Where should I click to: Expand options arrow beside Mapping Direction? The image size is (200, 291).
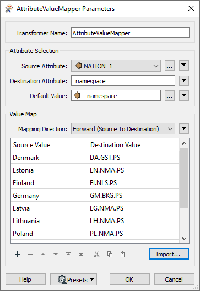pos(184,128)
